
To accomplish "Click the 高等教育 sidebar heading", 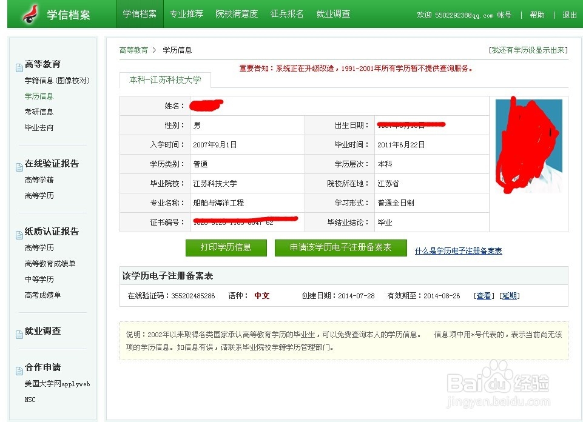I will 42,64.
